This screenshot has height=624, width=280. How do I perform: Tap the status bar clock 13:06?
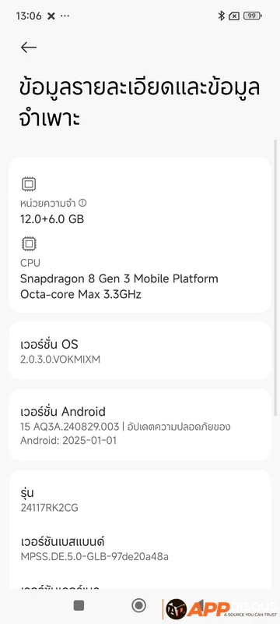pyautogui.click(x=29, y=16)
